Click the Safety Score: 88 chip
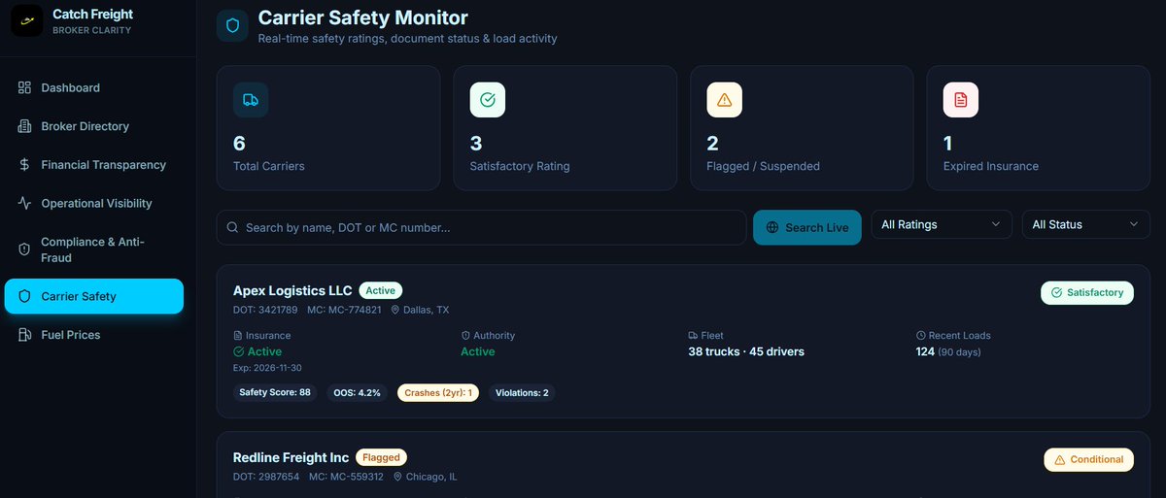 point(275,393)
